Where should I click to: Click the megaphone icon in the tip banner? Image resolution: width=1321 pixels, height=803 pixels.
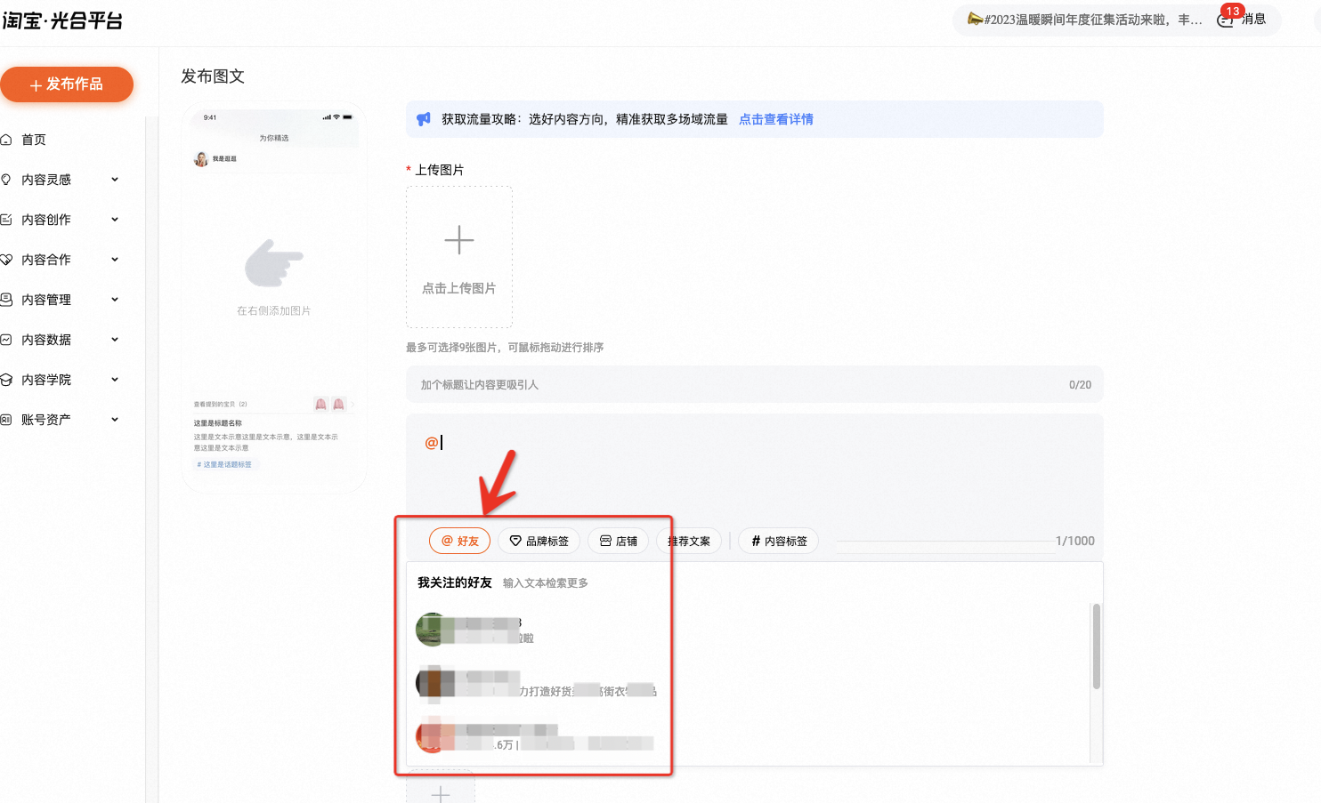[424, 119]
